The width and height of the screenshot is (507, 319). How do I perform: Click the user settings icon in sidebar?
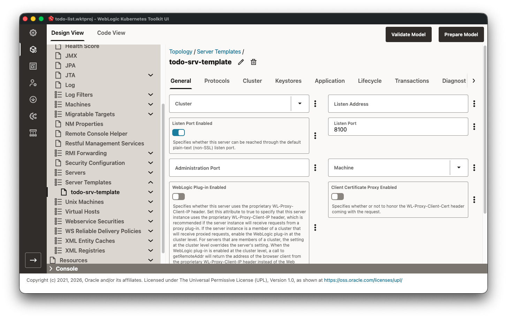(x=33, y=83)
